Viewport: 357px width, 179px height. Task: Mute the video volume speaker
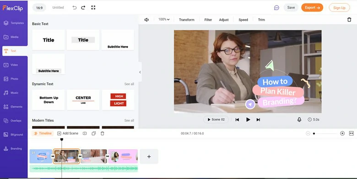click(x=146, y=20)
